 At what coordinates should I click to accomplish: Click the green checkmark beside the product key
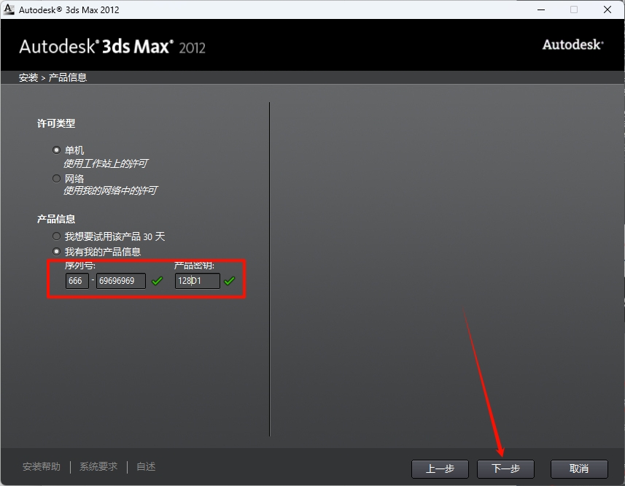tap(231, 281)
